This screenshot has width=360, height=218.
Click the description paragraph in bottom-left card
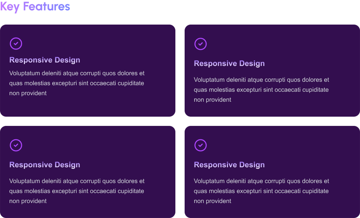77,191
